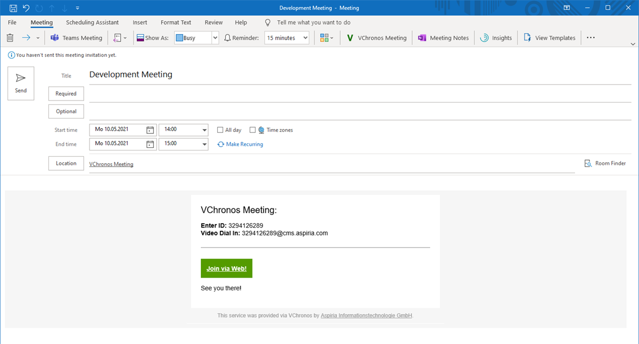The height and width of the screenshot is (344, 639).
Task: Create a VChronos Meeting from the ribbon
Action: coord(377,38)
